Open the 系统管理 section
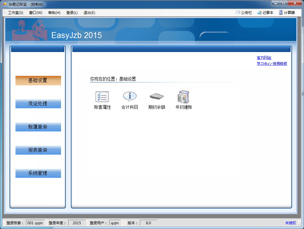This screenshot has height=229, width=304. pyautogui.click(x=38, y=173)
